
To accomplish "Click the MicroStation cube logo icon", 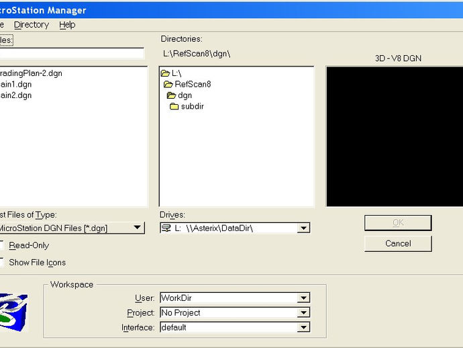I will [13, 312].
